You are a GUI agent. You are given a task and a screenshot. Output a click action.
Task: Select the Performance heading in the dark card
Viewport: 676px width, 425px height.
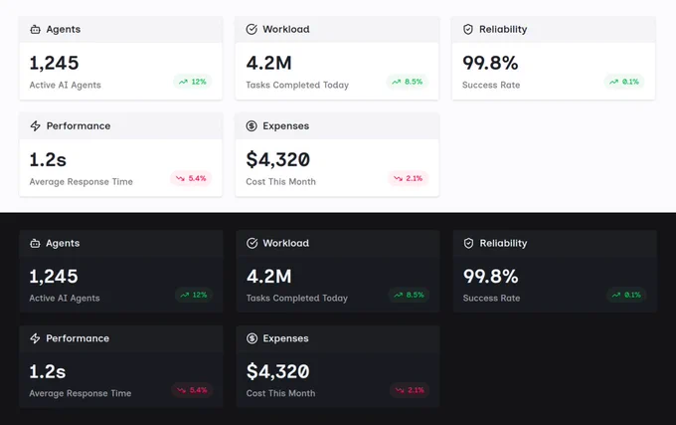click(x=78, y=338)
